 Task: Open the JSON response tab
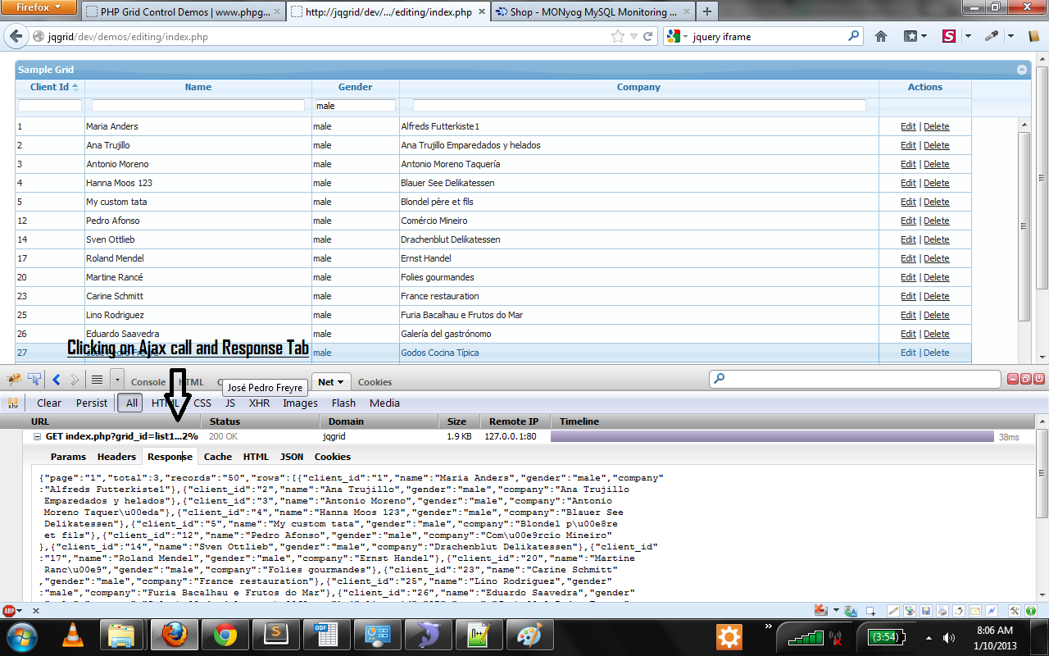click(x=291, y=457)
